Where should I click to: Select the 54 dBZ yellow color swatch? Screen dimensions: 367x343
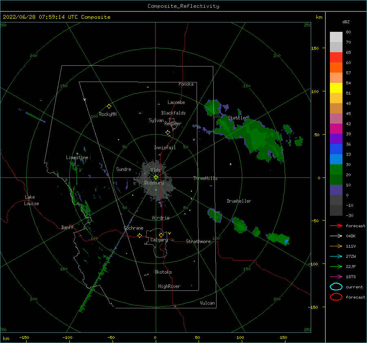click(x=336, y=88)
